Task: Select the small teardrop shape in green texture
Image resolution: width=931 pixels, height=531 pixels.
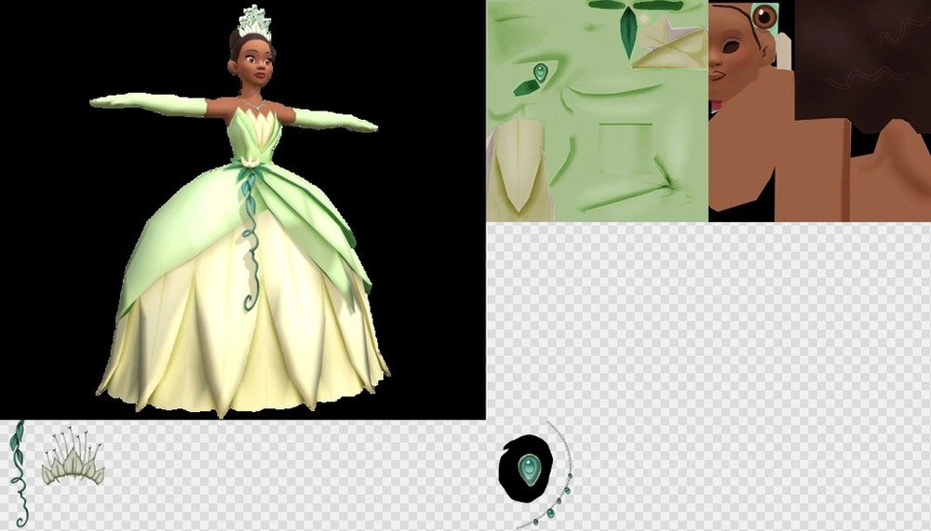Action: pyautogui.click(x=540, y=71)
